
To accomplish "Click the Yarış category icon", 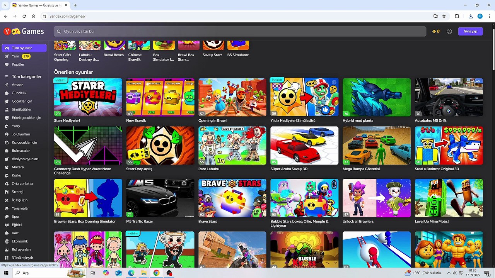I will (x=7, y=126).
